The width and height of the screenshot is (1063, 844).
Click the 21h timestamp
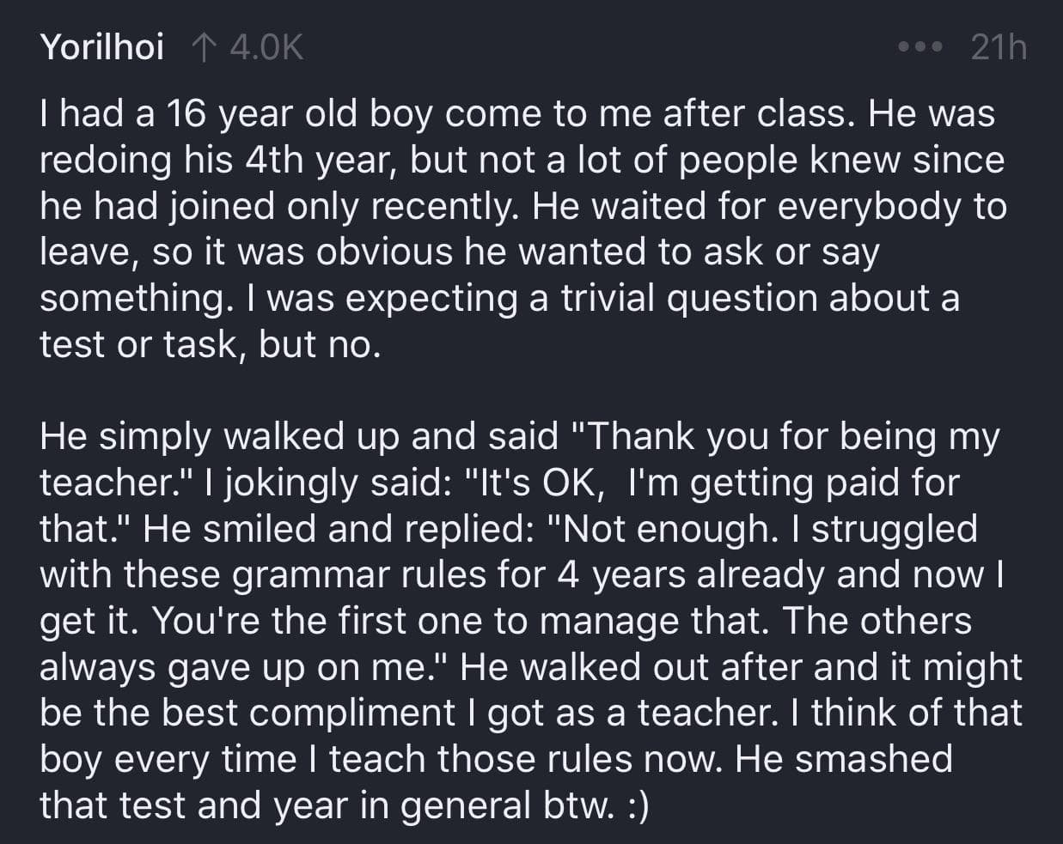click(x=999, y=47)
